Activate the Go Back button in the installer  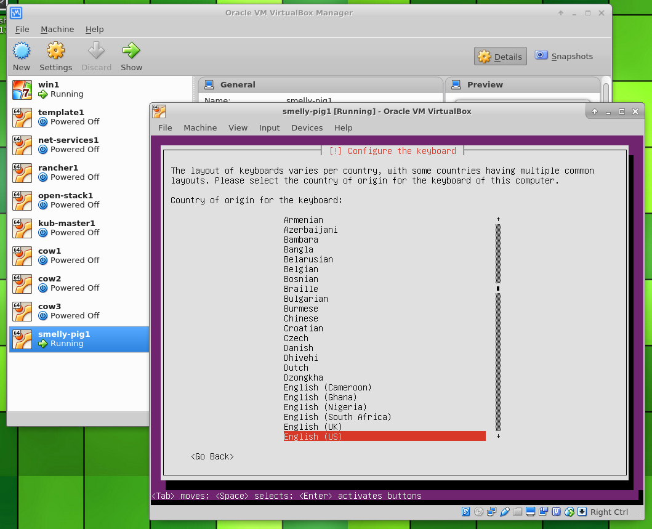click(212, 456)
